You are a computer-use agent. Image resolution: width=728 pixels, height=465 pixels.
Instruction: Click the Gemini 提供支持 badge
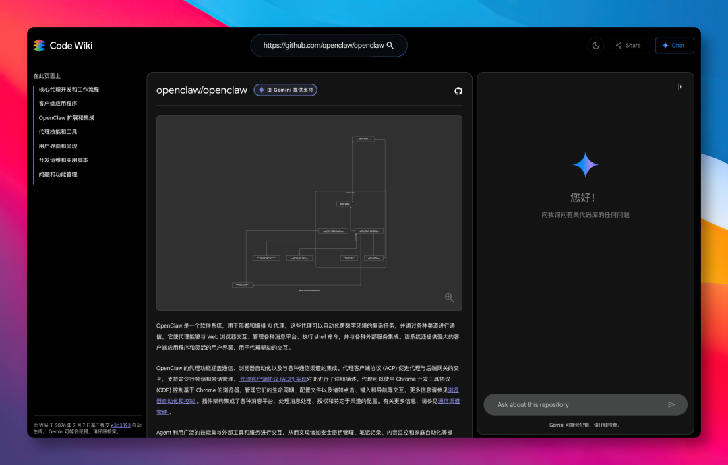pyautogui.click(x=286, y=90)
